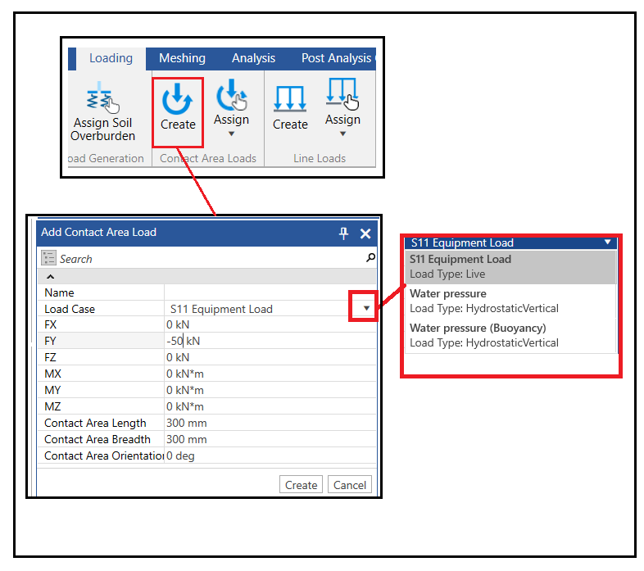Collapse the S11 Equipment Load combo header arrow
644x571 pixels.
pos(607,242)
